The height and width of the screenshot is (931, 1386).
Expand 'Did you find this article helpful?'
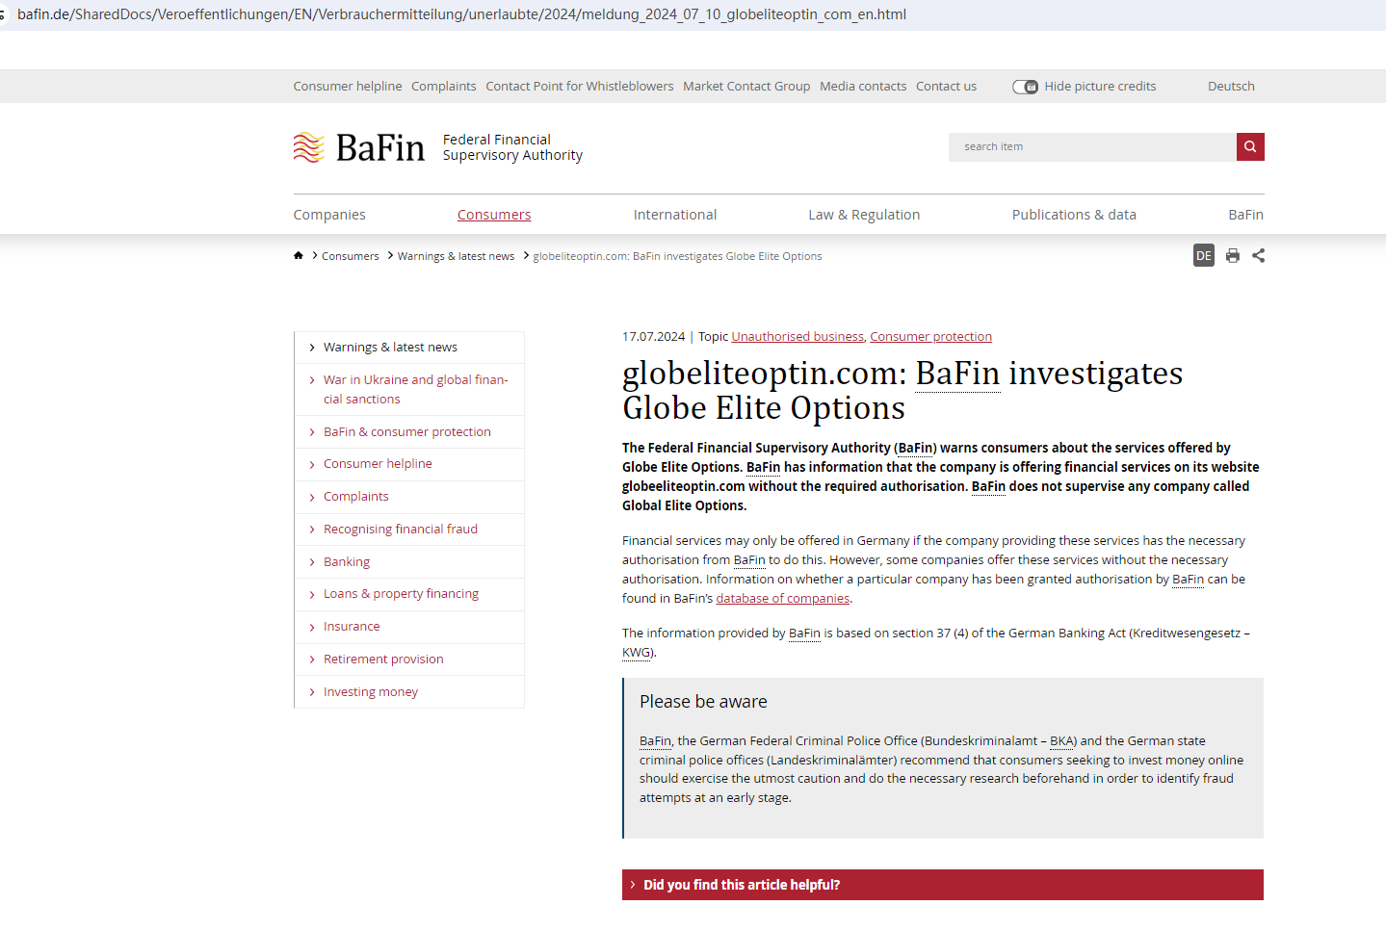pyautogui.click(x=943, y=885)
